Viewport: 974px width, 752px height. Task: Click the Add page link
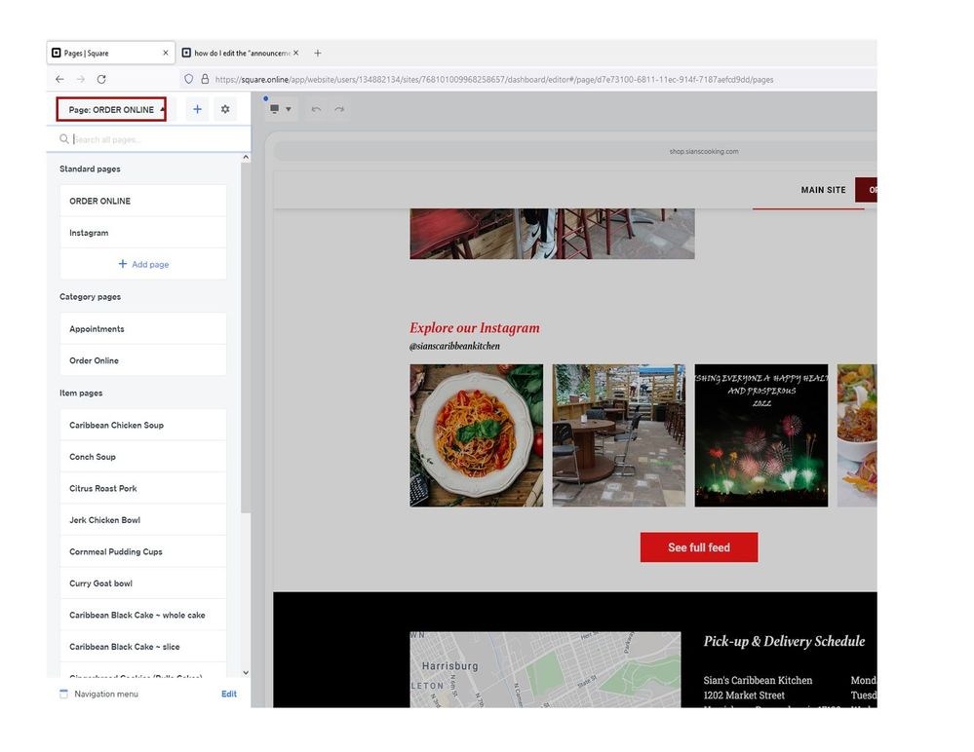pos(143,264)
